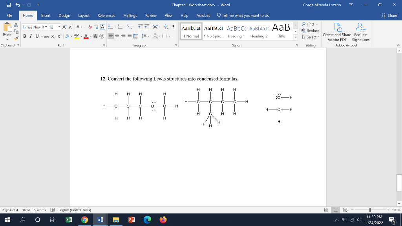
Task: Open the Review ribbon tab
Action: (x=151, y=16)
